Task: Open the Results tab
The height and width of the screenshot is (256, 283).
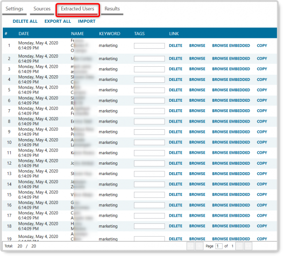Action: 112,9
